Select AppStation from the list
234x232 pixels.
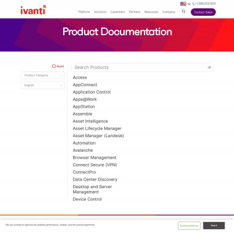point(84,107)
